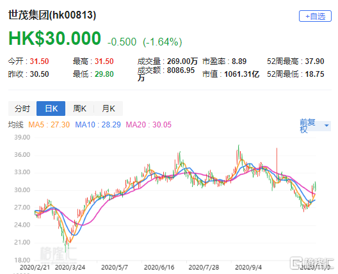Click the -0.500 price change value
338x274 pixels.
point(122,42)
